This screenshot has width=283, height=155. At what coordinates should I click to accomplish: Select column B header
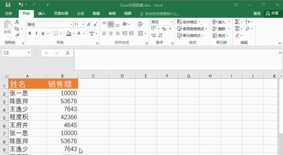62,76
